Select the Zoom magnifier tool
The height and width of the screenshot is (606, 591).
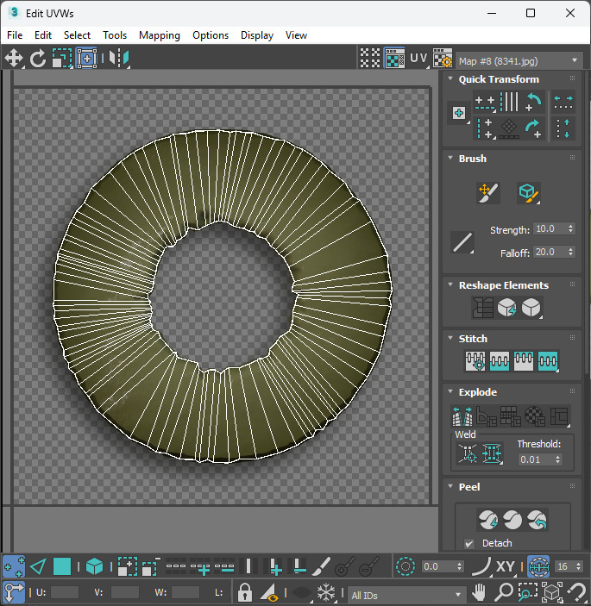coord(504,591)
